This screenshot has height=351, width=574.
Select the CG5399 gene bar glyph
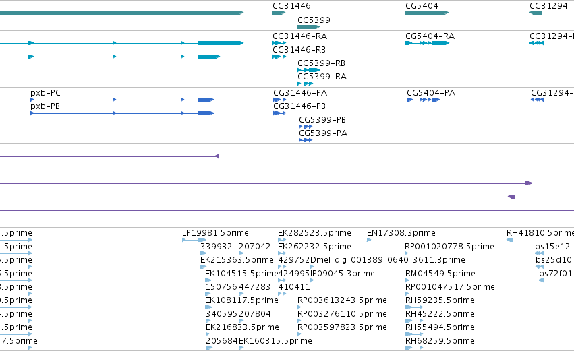pyautogui.click(x=309, y=27)
